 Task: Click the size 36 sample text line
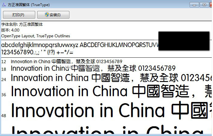click(111, 91)
